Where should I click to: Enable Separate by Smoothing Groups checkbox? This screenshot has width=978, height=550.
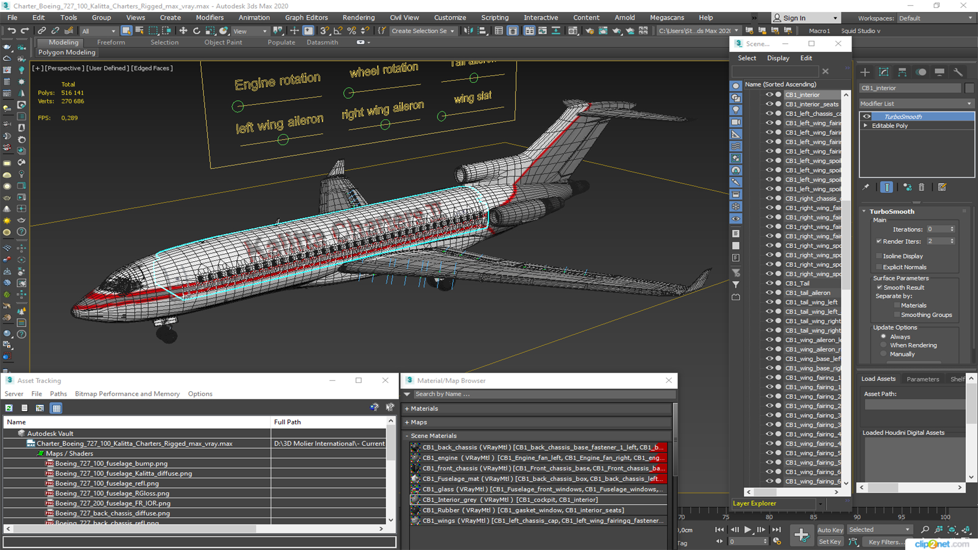tap(897, 315)
